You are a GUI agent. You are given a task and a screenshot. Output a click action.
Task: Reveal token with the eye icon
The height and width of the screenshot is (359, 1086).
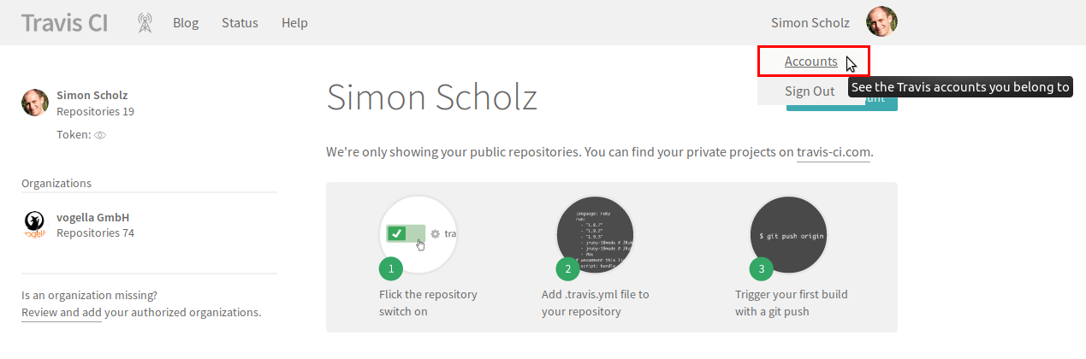(x=99, y=135)
